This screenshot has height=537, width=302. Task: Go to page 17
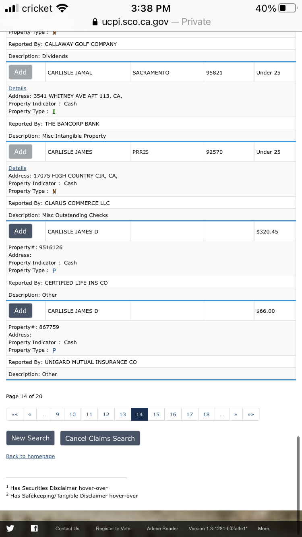(x=190, y=414)
